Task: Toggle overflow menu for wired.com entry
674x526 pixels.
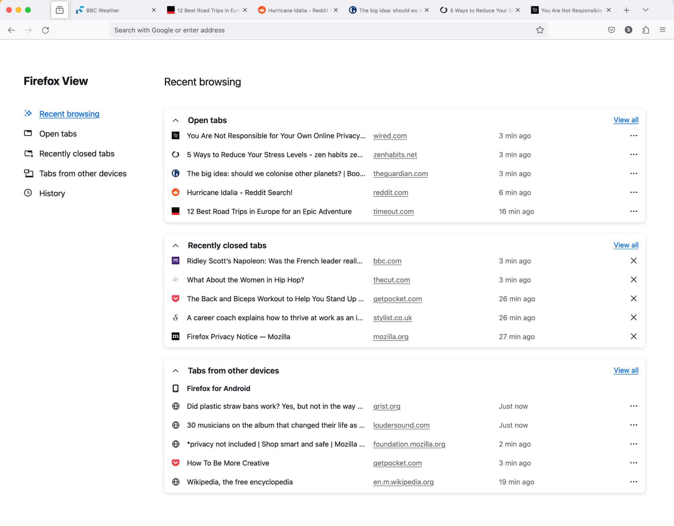Action: coord(634,136)
